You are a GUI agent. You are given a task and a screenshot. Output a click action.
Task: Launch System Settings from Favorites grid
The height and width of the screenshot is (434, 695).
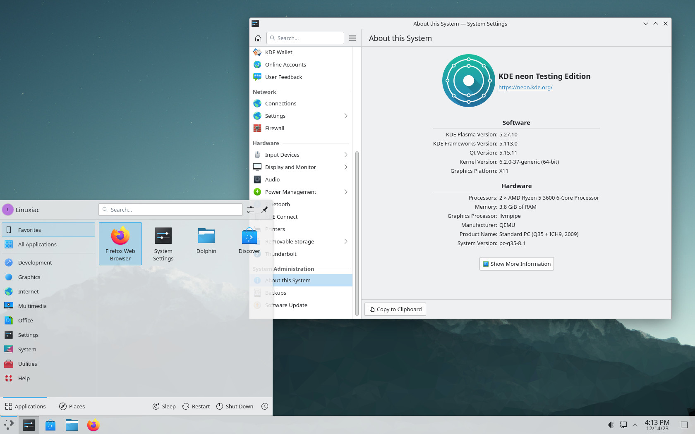[163, 244]
